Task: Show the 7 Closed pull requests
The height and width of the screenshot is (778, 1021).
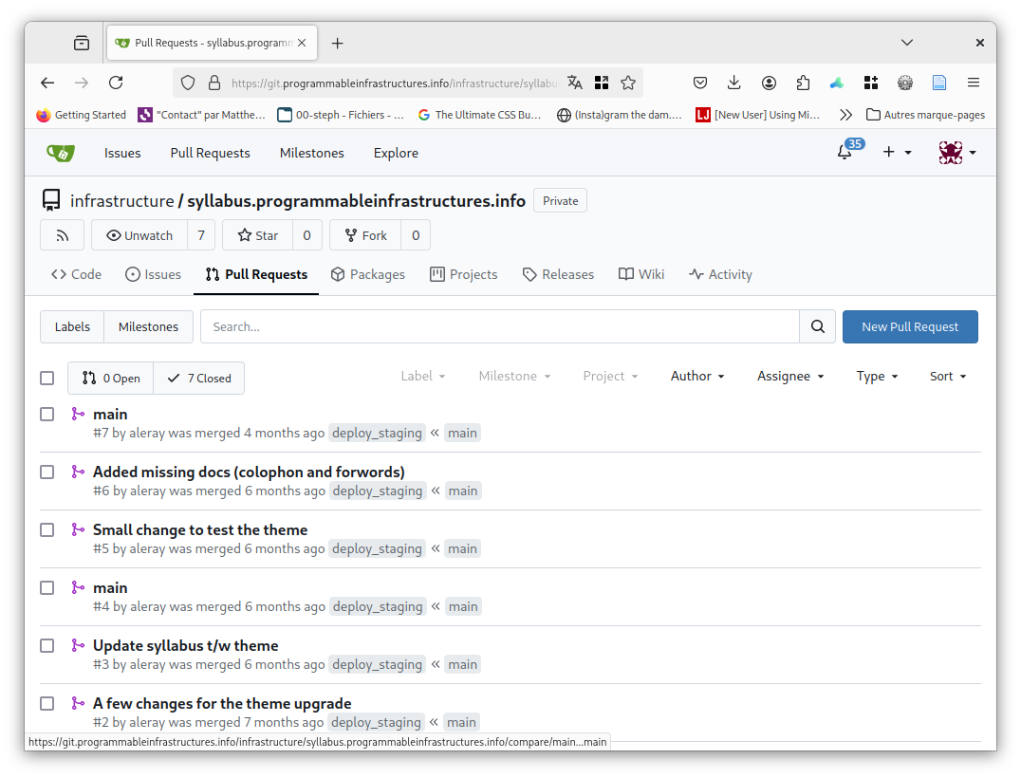Action: [199, 378]
